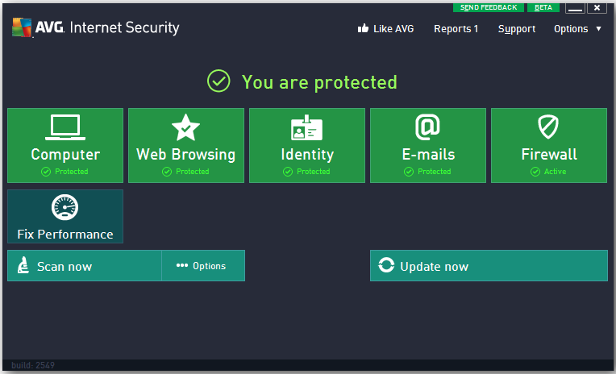Screen dimensions: 616x374
Task: Click the 'build: 2549' status text
Action: coord(33,365)
